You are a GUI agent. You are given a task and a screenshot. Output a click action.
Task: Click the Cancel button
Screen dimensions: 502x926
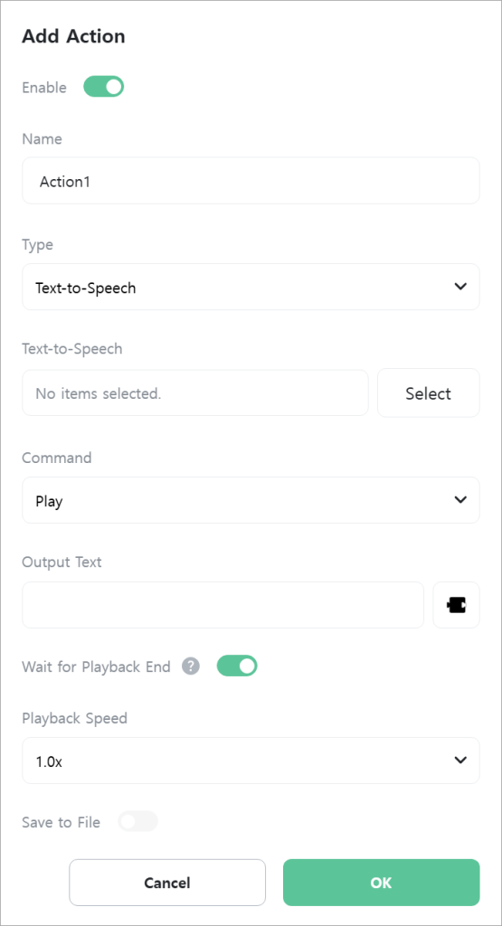tap(167, 883)
